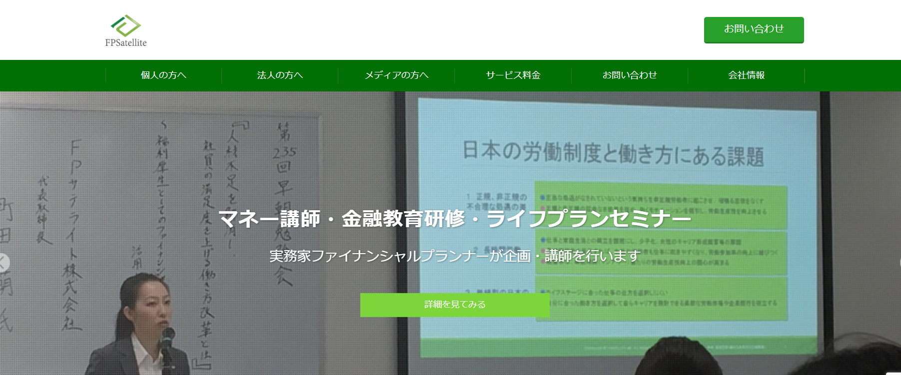Select メディアの方へ in the navigation bar
The image size is (901, 375).
click(x=396, y=75)
